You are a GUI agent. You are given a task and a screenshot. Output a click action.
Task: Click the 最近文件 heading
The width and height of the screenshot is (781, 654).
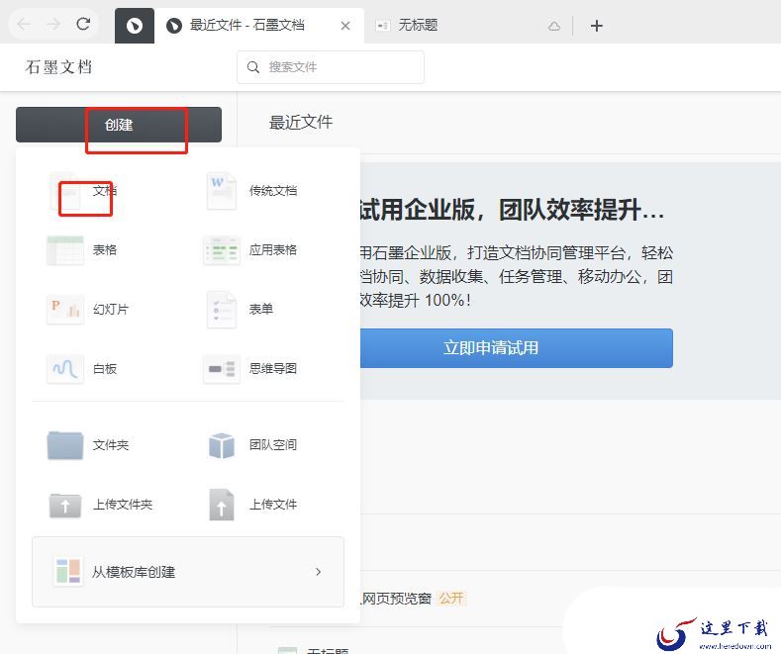[x=301, y=123]
